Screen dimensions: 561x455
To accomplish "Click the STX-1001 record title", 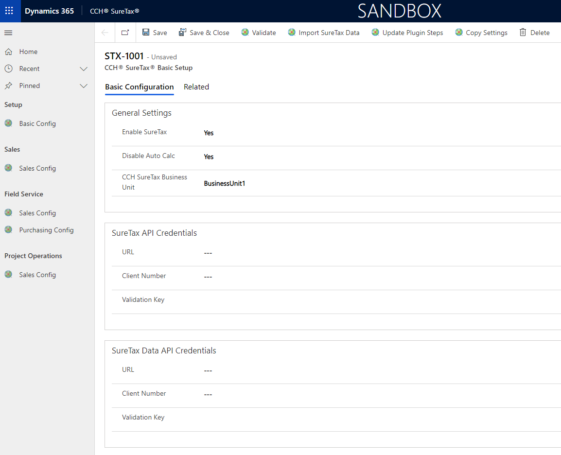I will pyautogui.click(x=124, y=56).
